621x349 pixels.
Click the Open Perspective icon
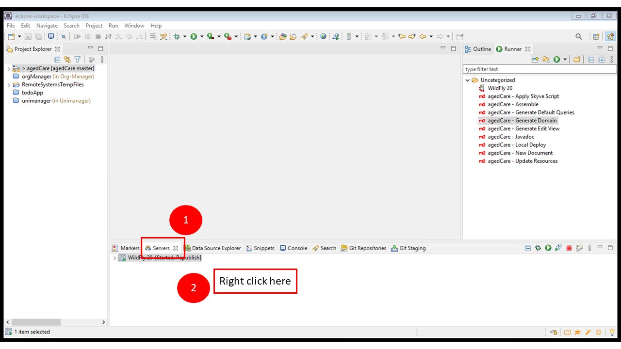[596, 36]
